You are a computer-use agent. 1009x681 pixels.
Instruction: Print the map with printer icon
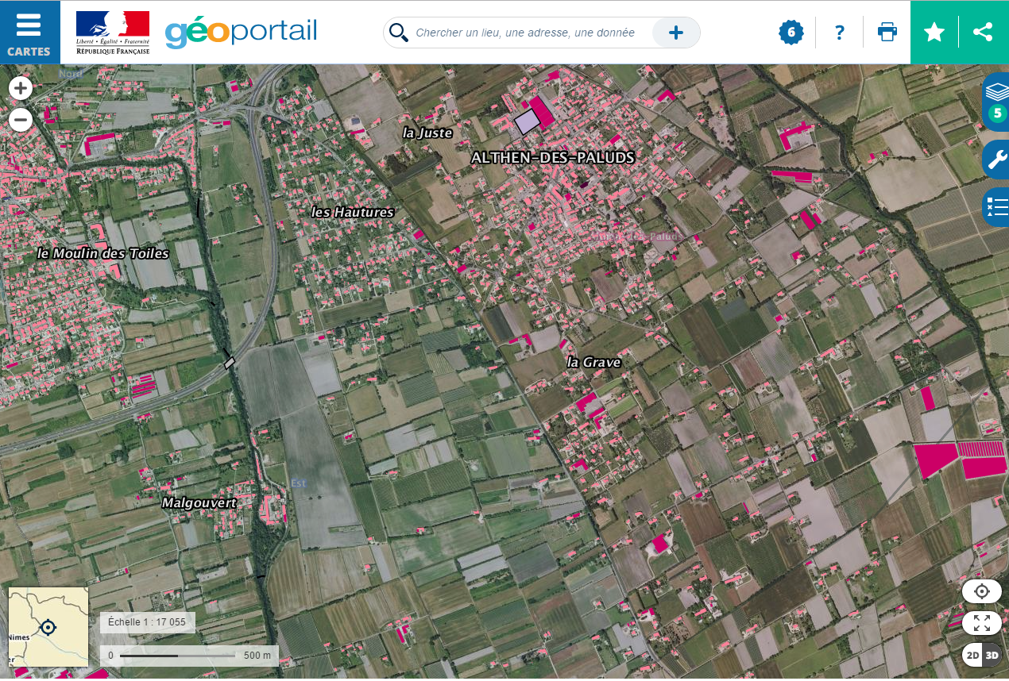887,33
